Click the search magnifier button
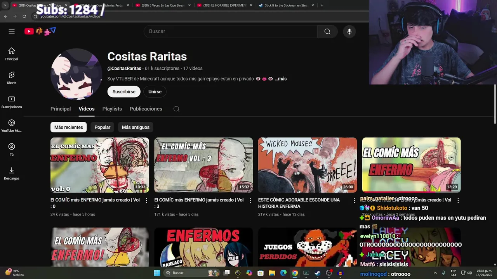Image resolution: width=497 pixels, height=279 pixels. click(x=327, y=31)
